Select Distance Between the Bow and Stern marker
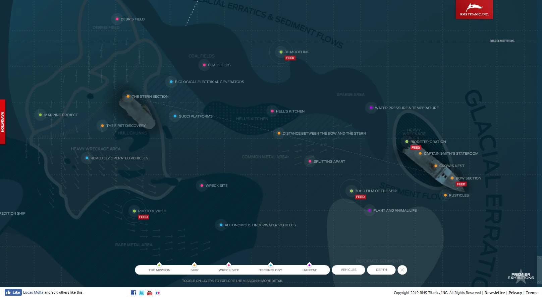 [279, 133]
